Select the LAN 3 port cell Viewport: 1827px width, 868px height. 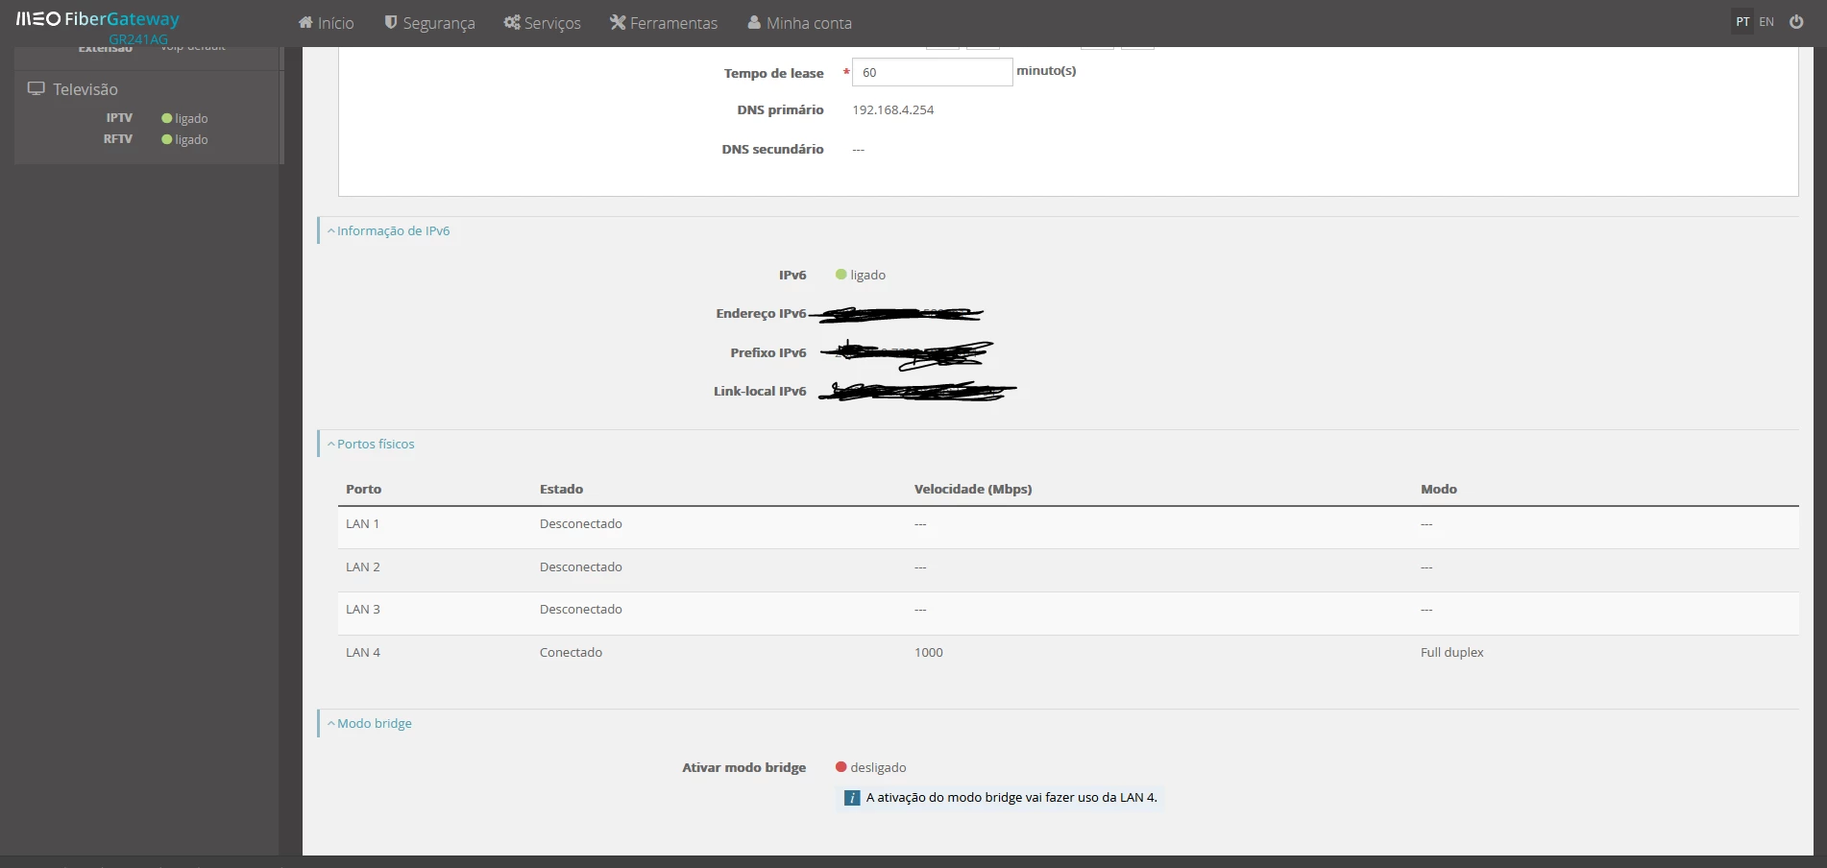point(363,609)
